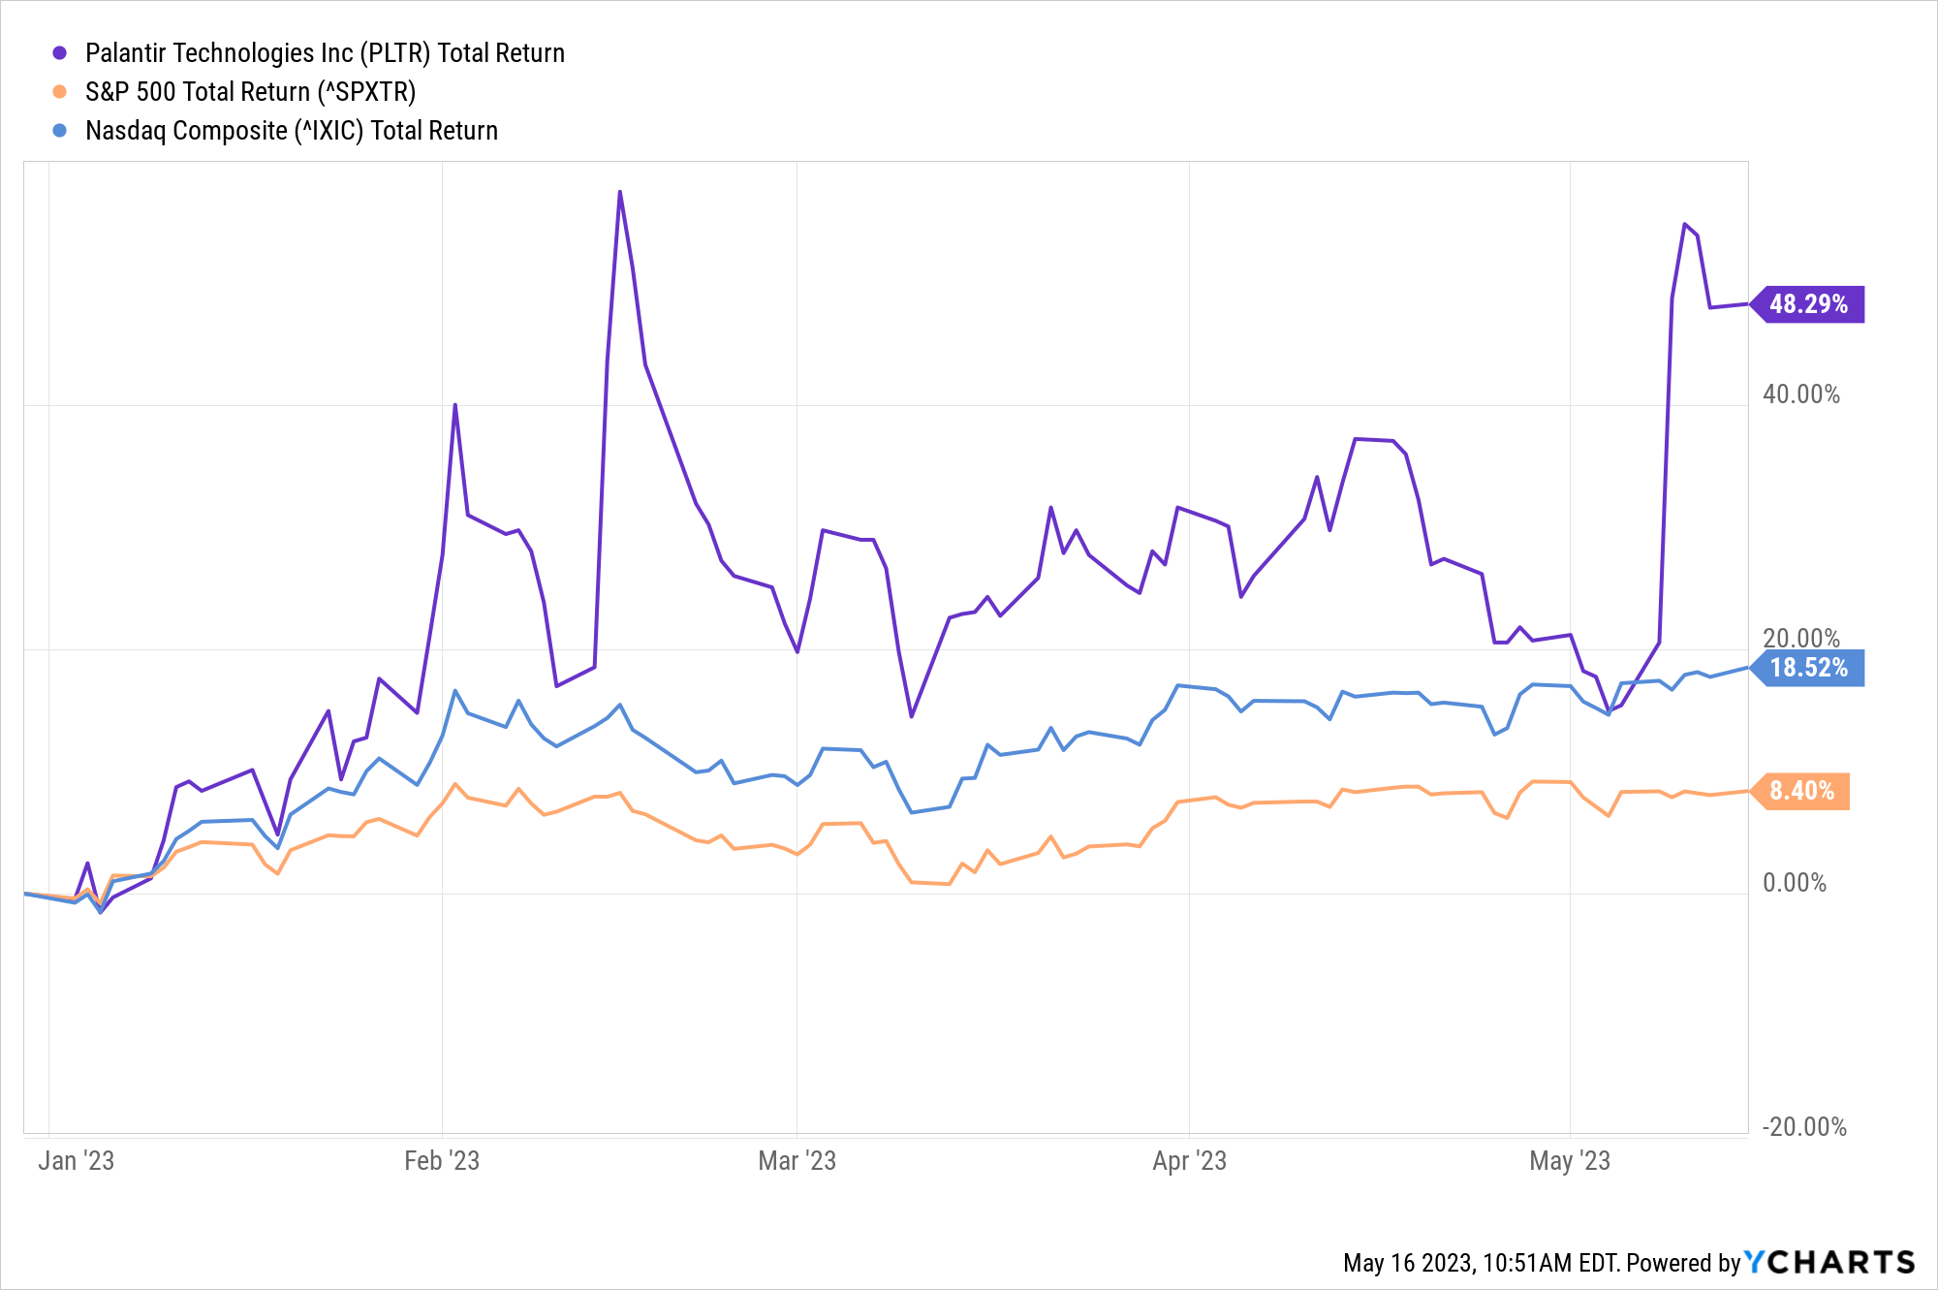The image size is (1938, 1290).
Task: Click the May '23 axis label
Action: (1570, 1161)
